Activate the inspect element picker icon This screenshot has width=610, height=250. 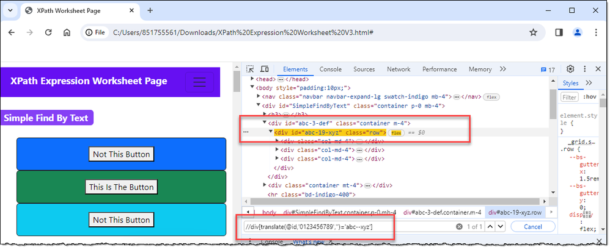251,70
